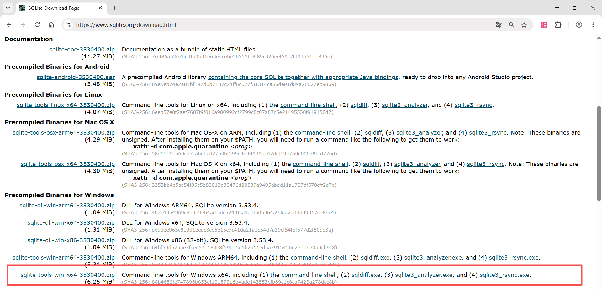The height and width of the screenshot is (289, 602).
Task: Download sqlite-tools-linux-x64-3530400.zip
Action: [66, 105]
